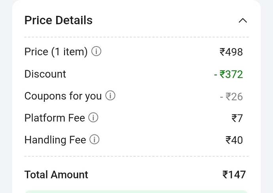Collapse the Price Details section chevron
Image resolution: width=273 pixels, height=193 pixels.
coord(243,21)
